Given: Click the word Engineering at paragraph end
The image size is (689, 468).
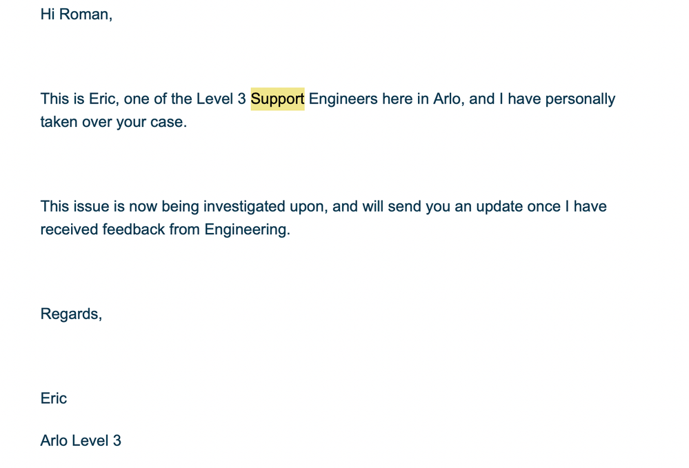Looking at the screenshot, I should pyautogui.click(x=247, y=230).
